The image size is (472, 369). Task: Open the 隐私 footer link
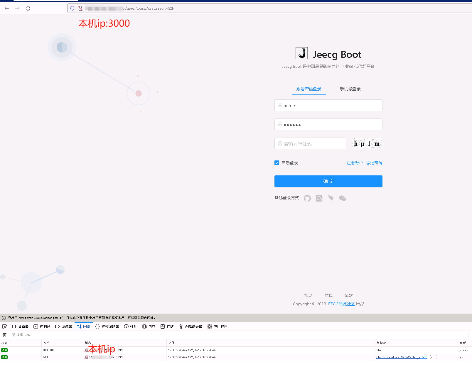pos(328,295)
